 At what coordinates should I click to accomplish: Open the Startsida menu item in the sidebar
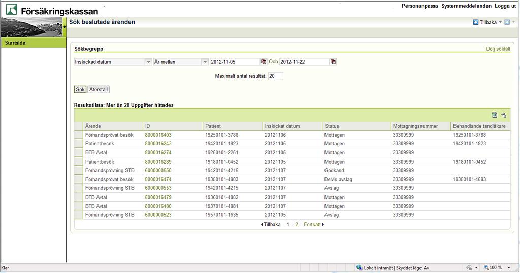tap(34, 43)
